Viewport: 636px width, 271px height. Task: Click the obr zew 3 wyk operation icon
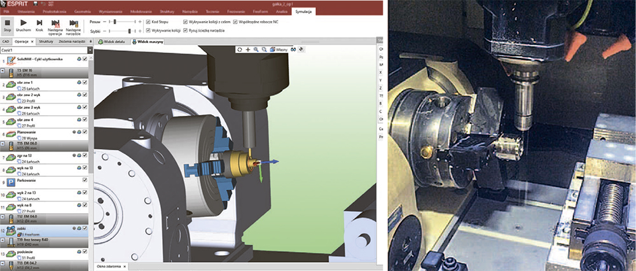click(11, 109)
